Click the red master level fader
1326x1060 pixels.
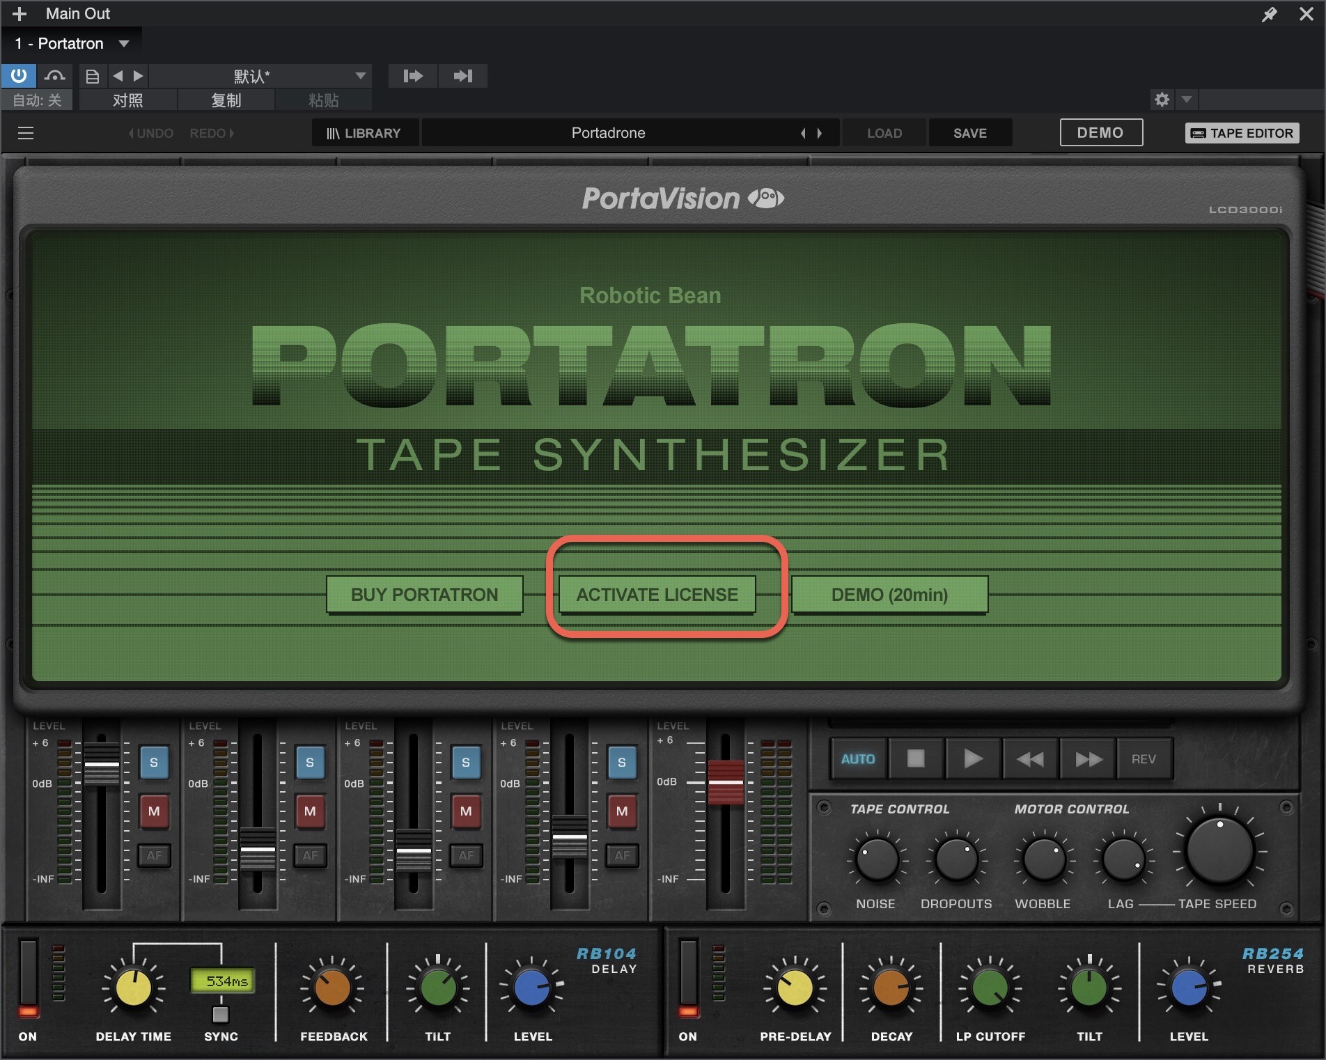click(x=726, y=782)
